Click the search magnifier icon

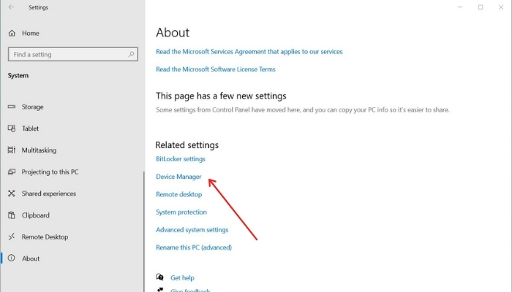pyautogui.click(x=131, y=54)
